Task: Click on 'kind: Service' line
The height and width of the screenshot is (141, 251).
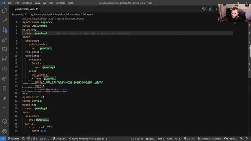Action: (33, 101)
